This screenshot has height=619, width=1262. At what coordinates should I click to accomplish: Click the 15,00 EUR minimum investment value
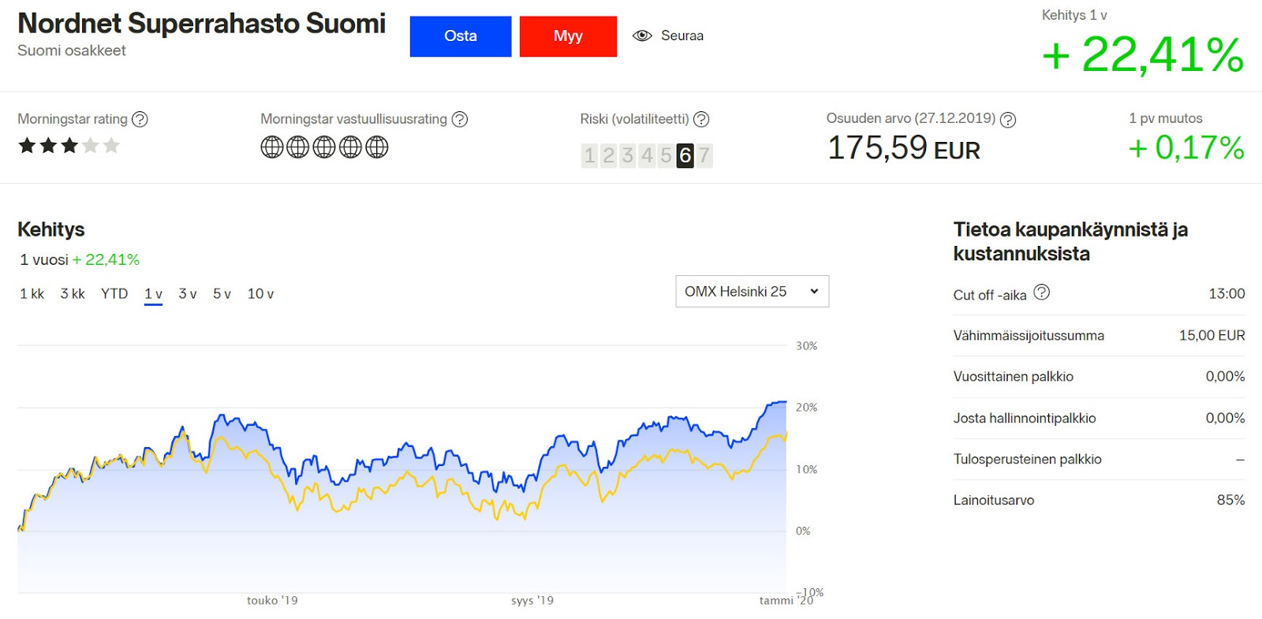(1212, 335)
